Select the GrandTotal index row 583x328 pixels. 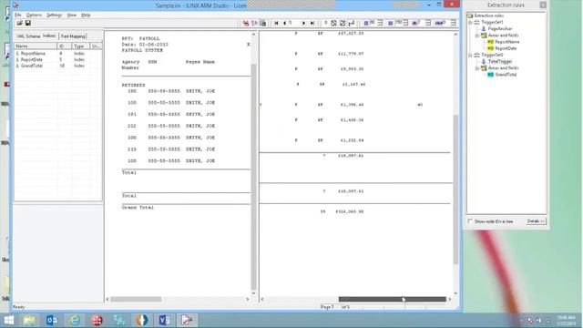tap(57, 66)
